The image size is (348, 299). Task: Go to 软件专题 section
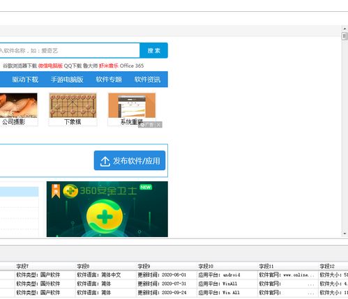(109, 79)
